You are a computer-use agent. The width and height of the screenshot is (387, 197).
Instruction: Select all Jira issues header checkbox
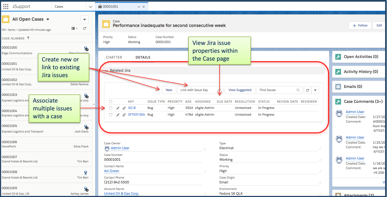[111, 102]
